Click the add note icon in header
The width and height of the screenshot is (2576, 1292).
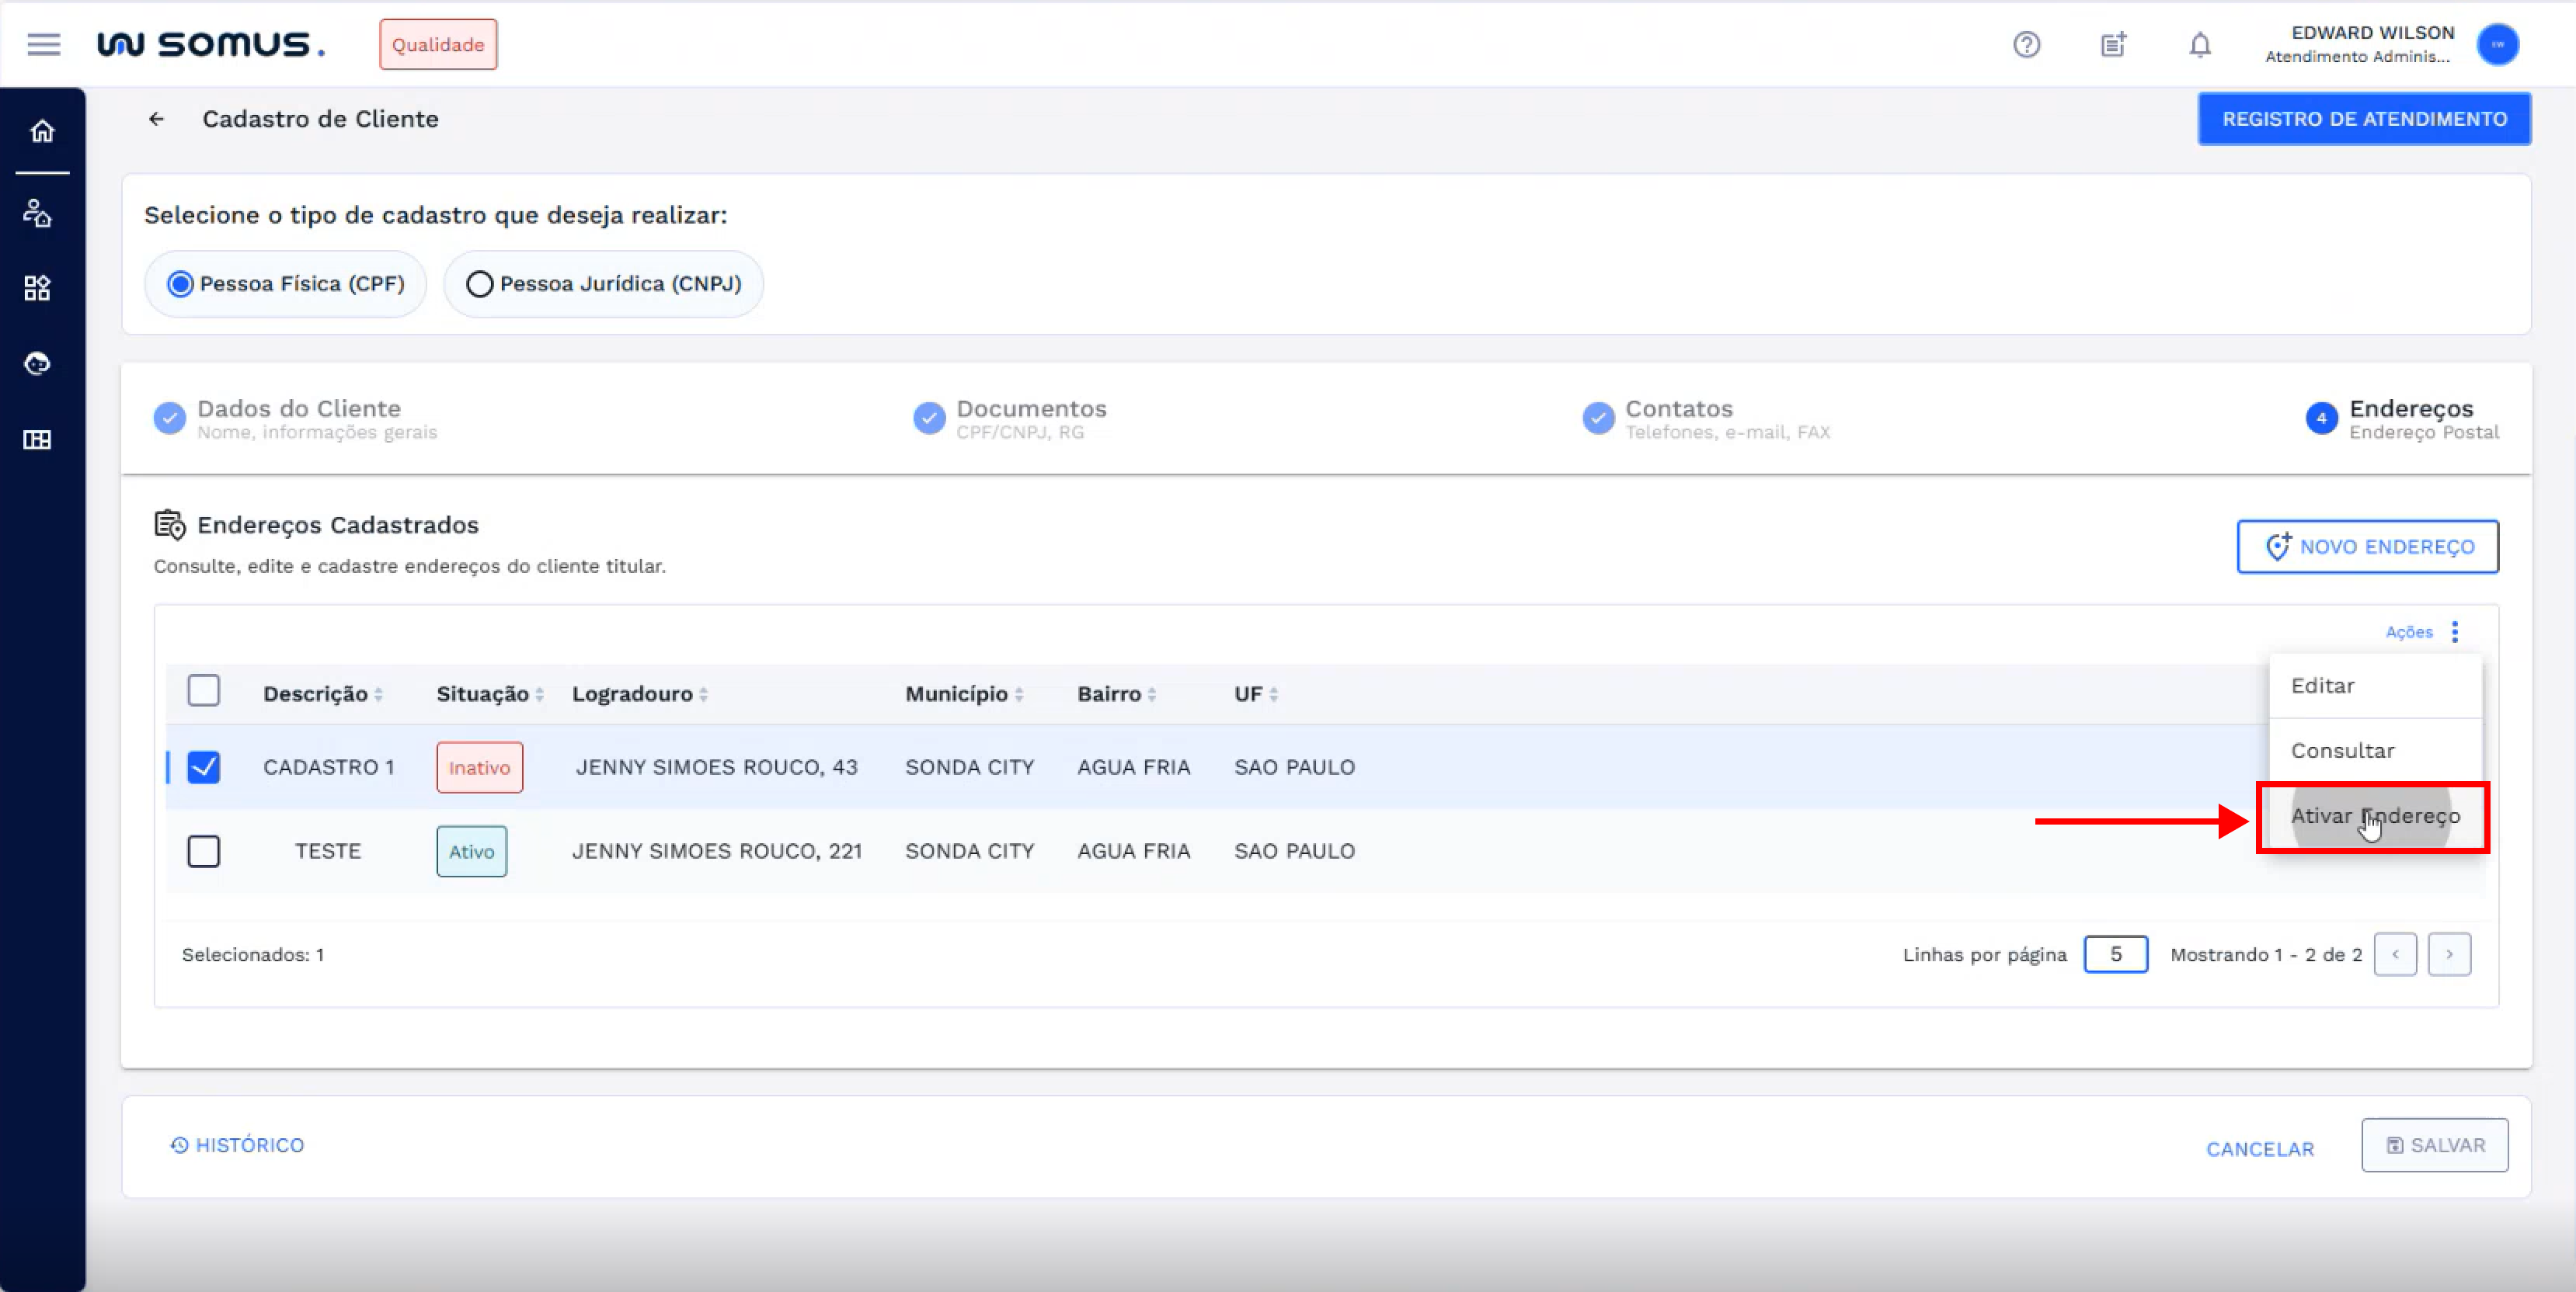[2113, 44]
